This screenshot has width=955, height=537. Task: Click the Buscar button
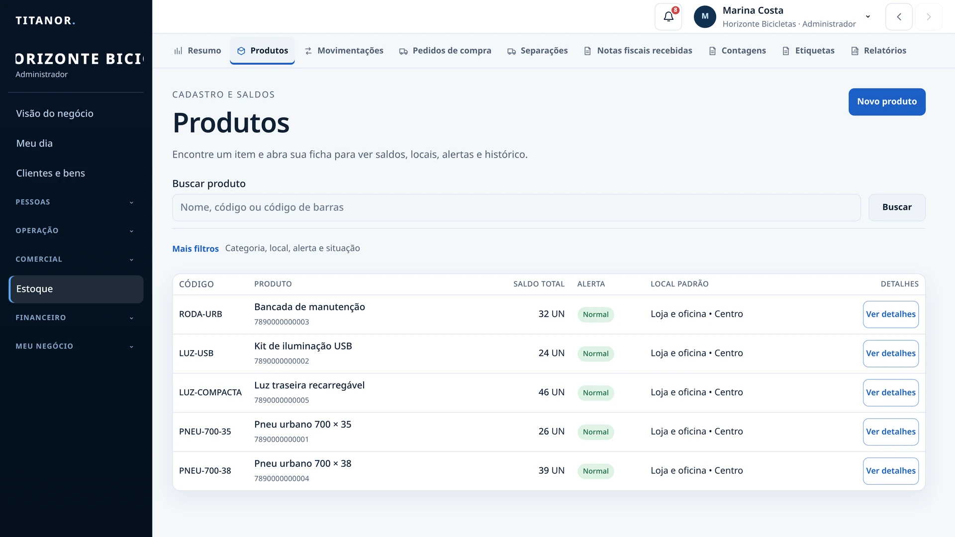tap(897, 207)
